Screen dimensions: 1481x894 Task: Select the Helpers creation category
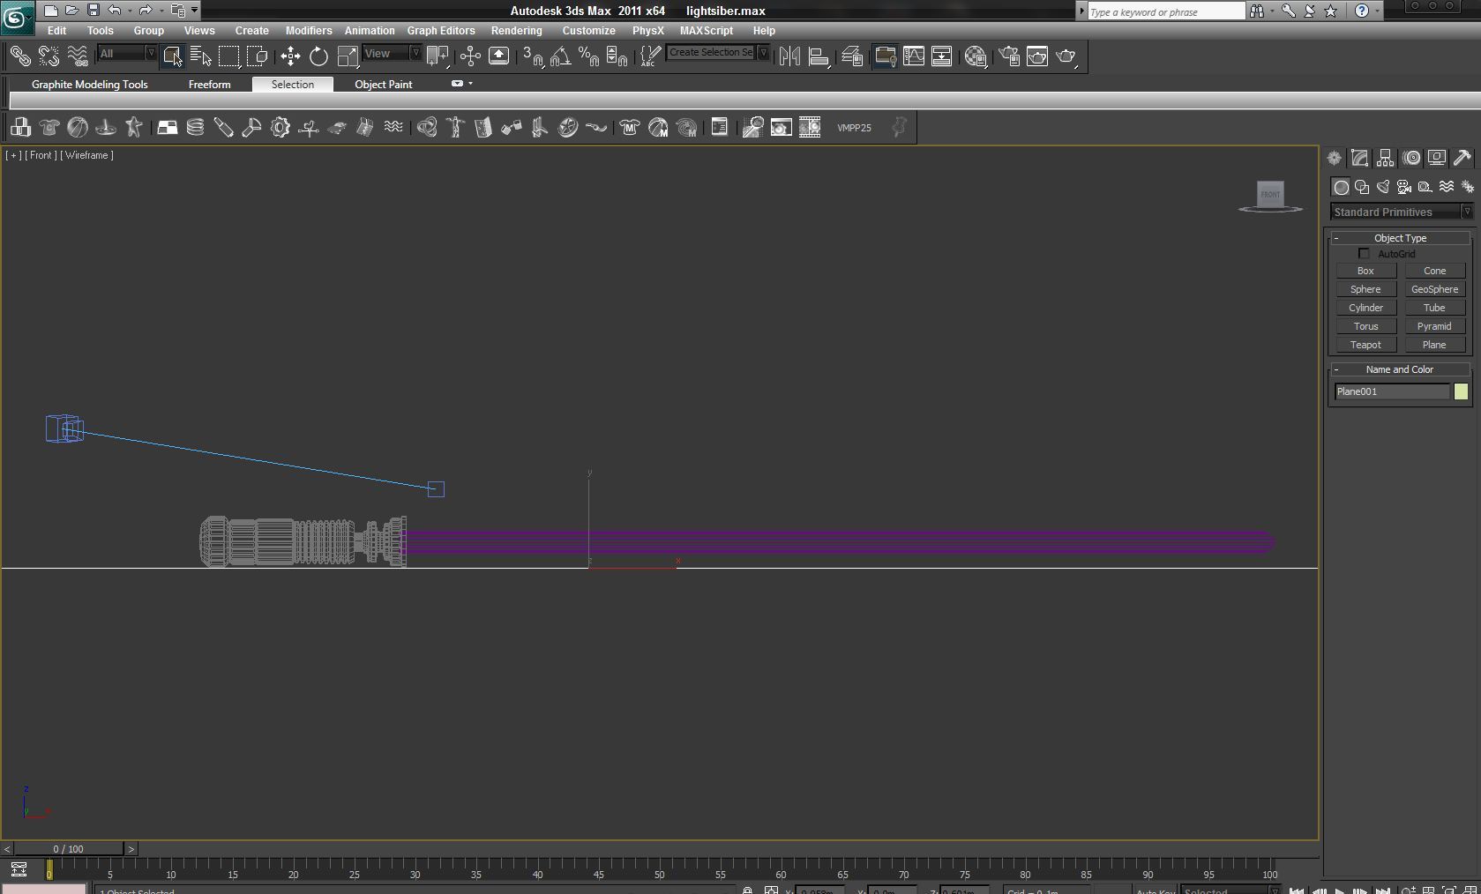tap(1425, 187)
